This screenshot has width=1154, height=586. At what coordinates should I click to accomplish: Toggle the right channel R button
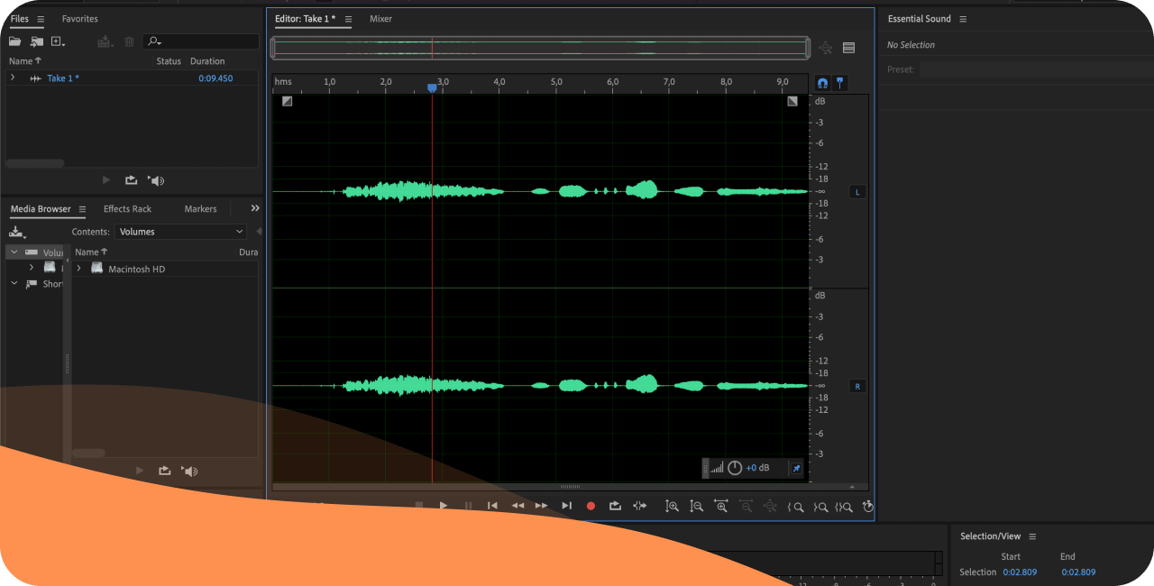click(x=857, y=386)
